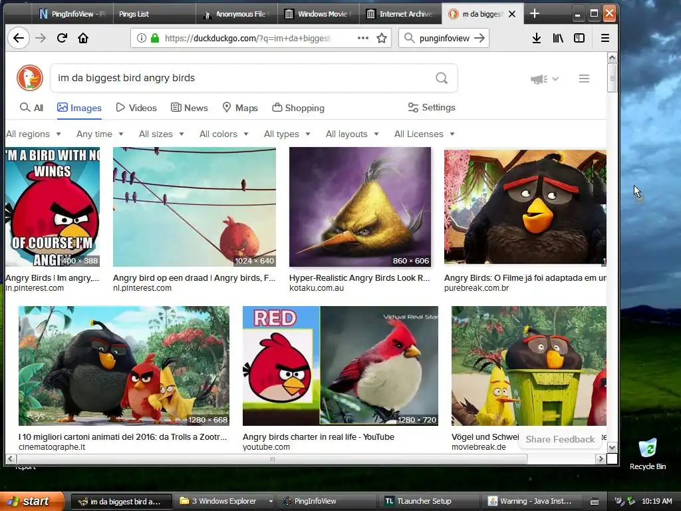681x511 pixels.
Task: Open the RED real life bird thumbnail
Action: click(x=340, y=366)
